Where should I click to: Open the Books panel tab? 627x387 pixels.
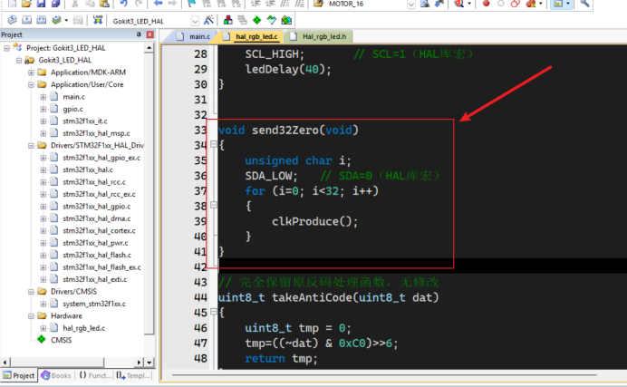(x=55, y=374)
